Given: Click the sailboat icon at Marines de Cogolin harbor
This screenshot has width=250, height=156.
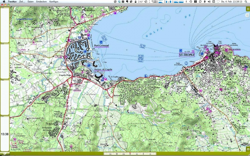Looking at the screenshot, I should (x=89, y=65).
